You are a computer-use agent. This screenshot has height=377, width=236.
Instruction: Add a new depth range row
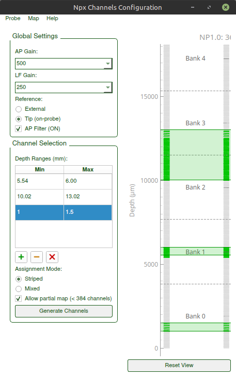(x=21, y=257)
